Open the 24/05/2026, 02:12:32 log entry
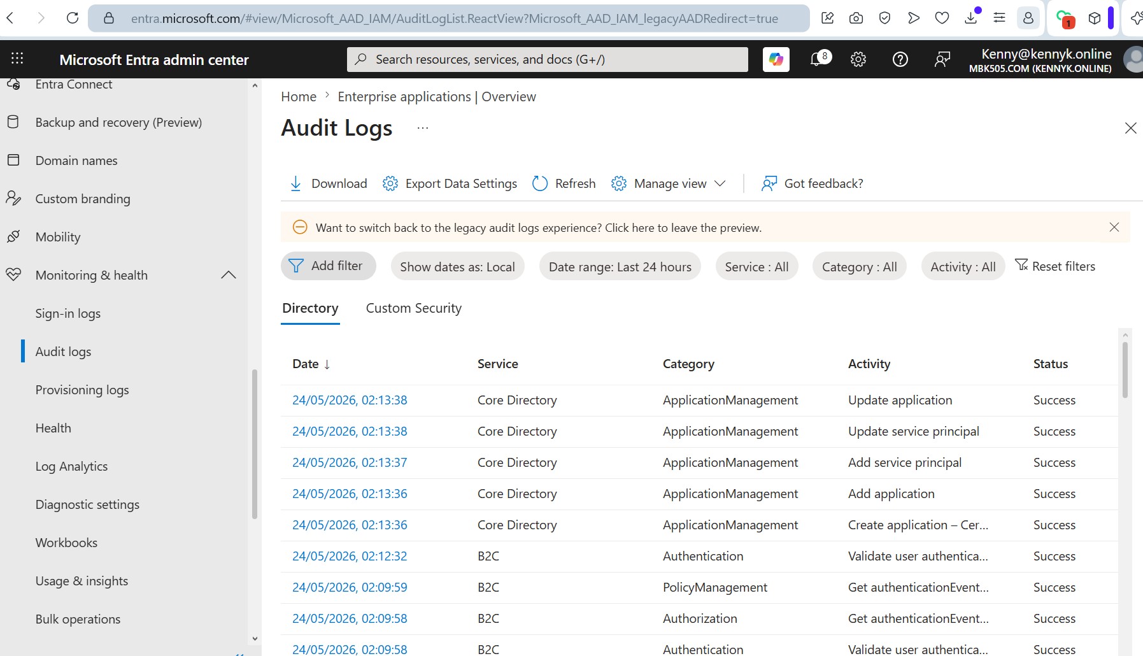The width and height of the screenshot is (1143, 656). point(350,556)
